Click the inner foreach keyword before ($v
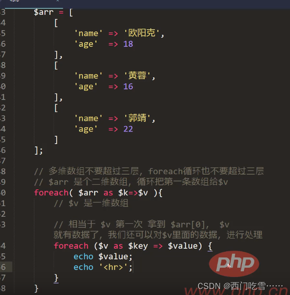 coord(71,246)
